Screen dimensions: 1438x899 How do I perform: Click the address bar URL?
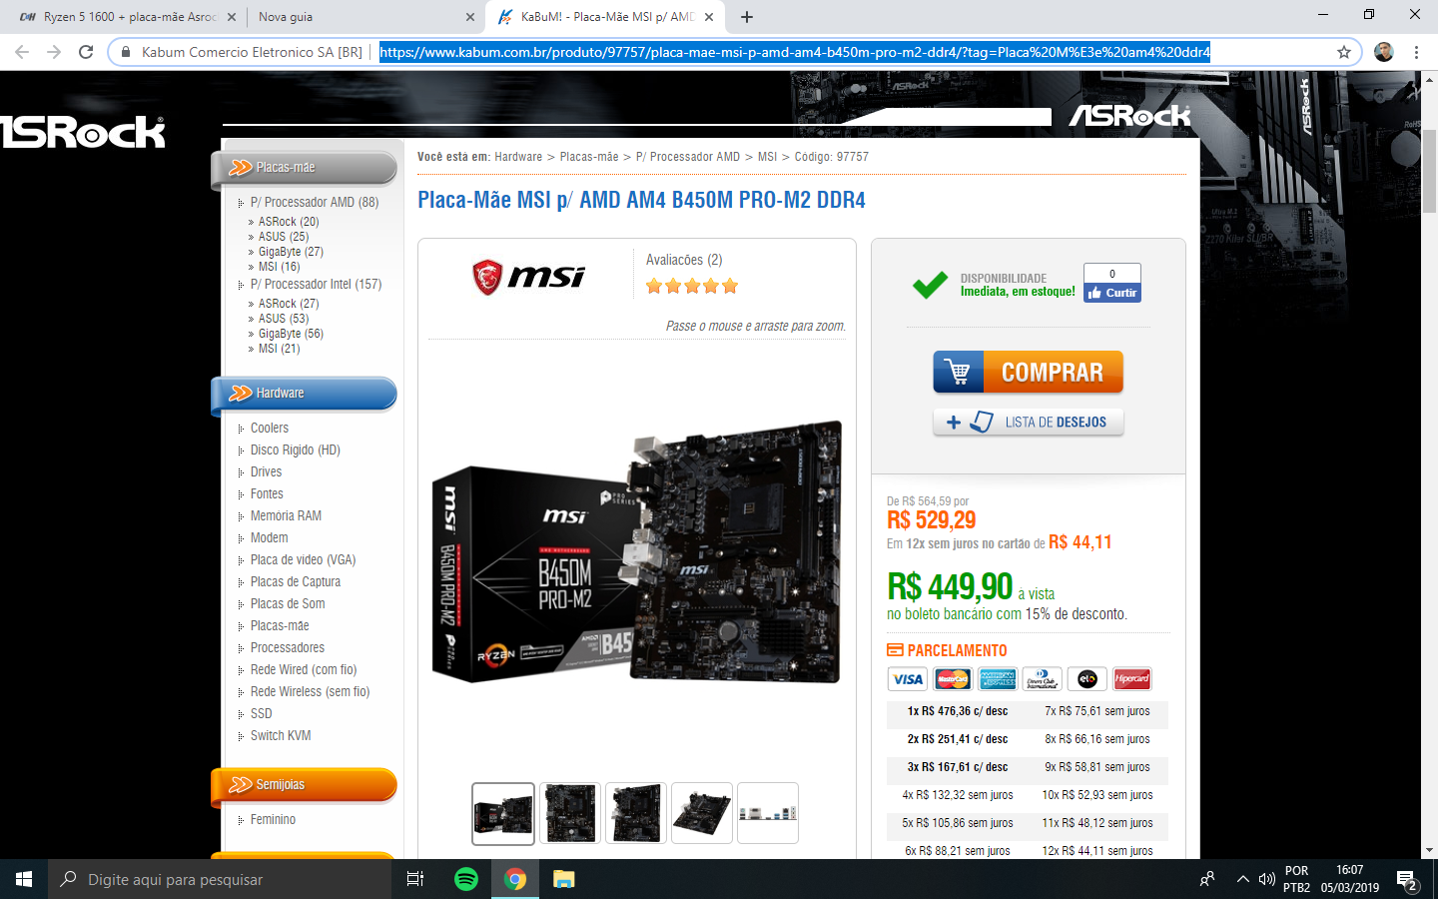pyautogui.click(x=795, y=52)
